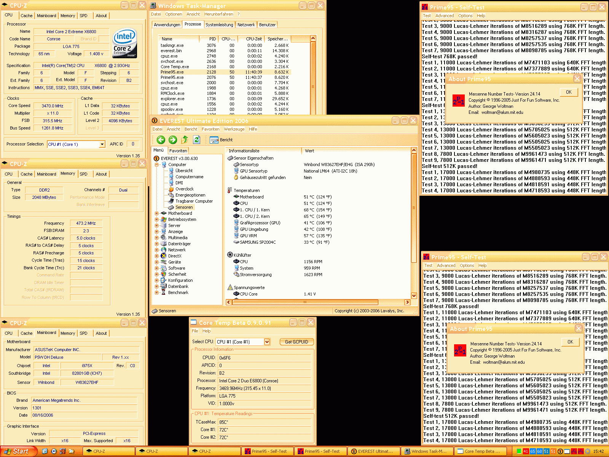Expand the Geräte node in EVEREST tree

coord(156,262)
